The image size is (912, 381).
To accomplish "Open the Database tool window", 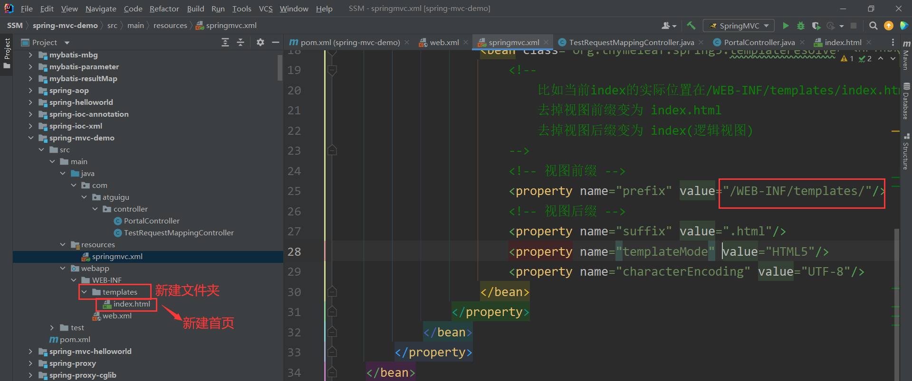I will (906, 101).
